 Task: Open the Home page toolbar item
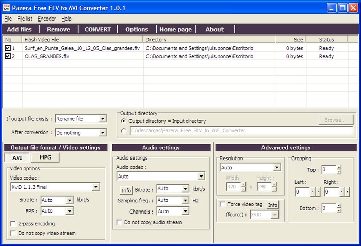tap(175, 29)
